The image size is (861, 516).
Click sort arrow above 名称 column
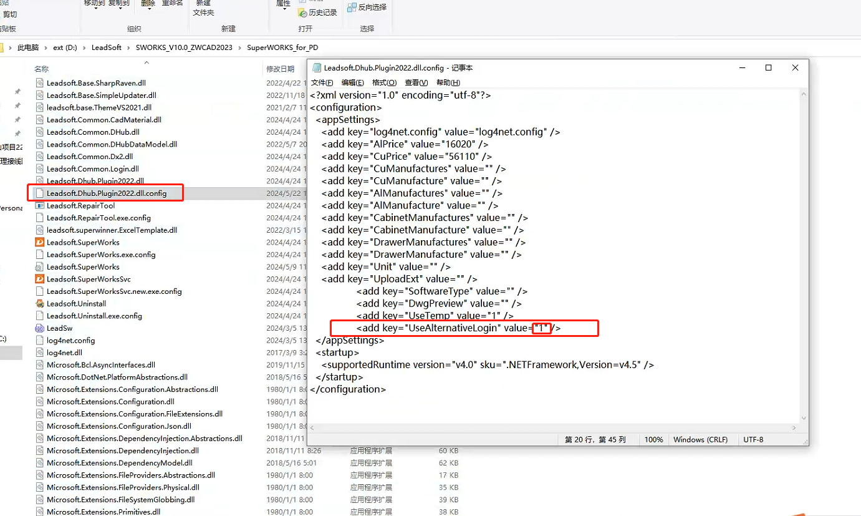[x=147, y=62]
